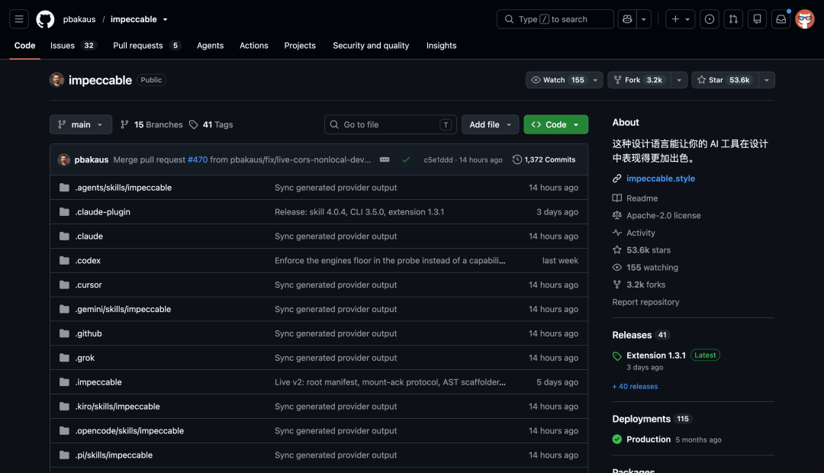Image resolution: width=824 pixels, height=473 pixels.
Task: View 41 Tags link
Action: click(x=211, y=124)
